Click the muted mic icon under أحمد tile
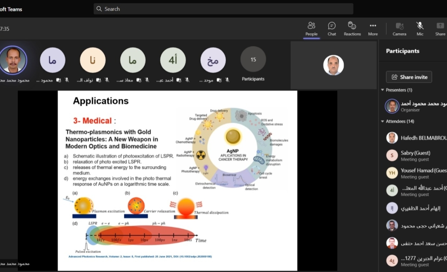447x272 pixels. point(188,80)
